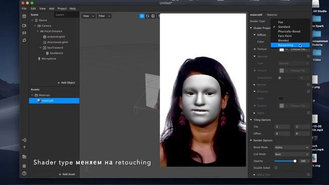Select the blue Move manipulator tool

142,16
